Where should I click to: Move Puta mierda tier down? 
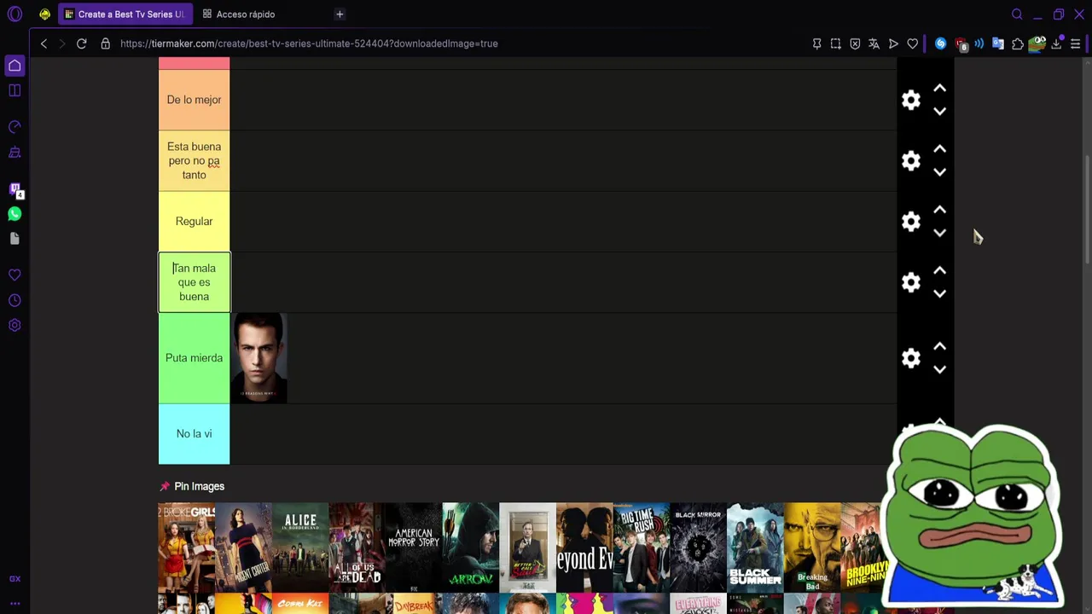(x=939, y=369)
